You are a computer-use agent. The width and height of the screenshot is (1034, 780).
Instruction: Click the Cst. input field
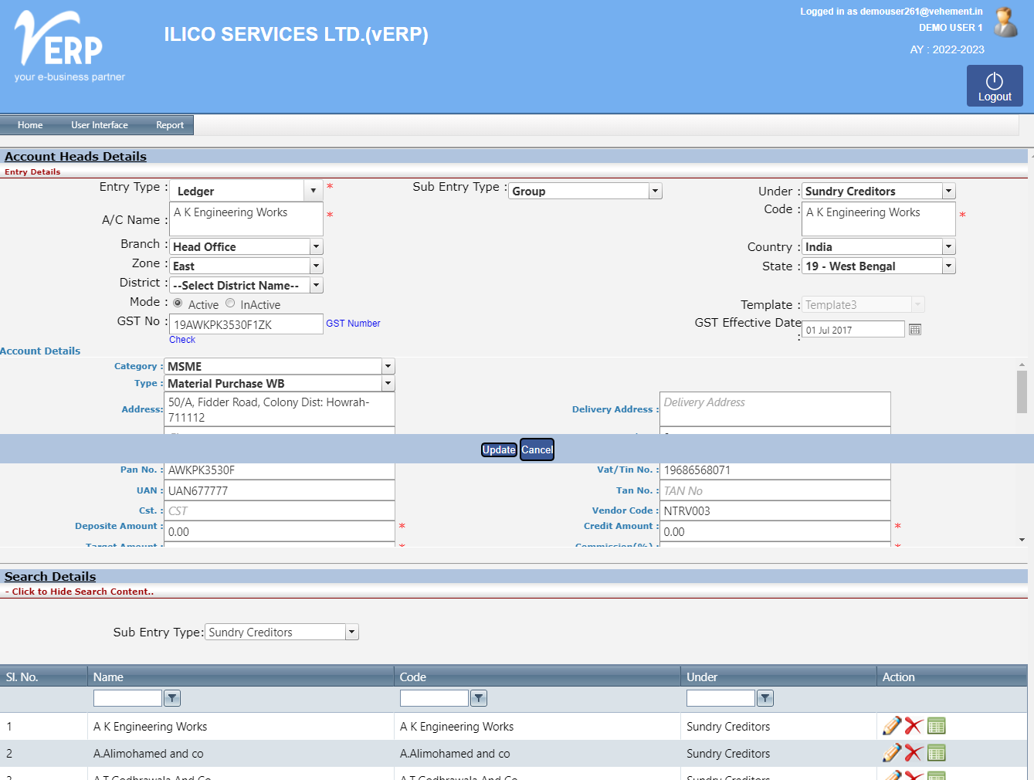coord(280,510)
